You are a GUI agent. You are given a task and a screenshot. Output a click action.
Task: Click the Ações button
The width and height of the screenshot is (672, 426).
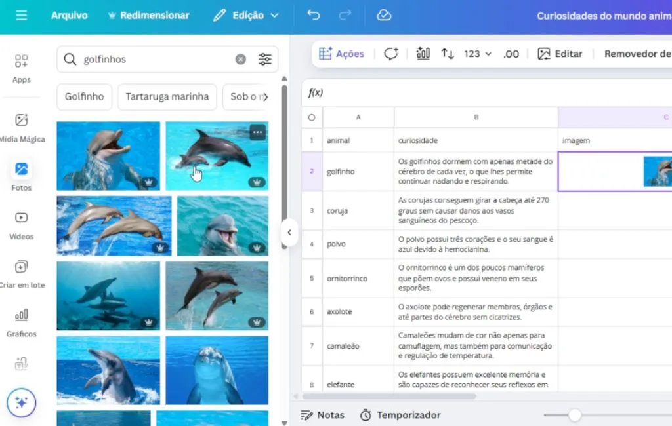tap(341, 54)
